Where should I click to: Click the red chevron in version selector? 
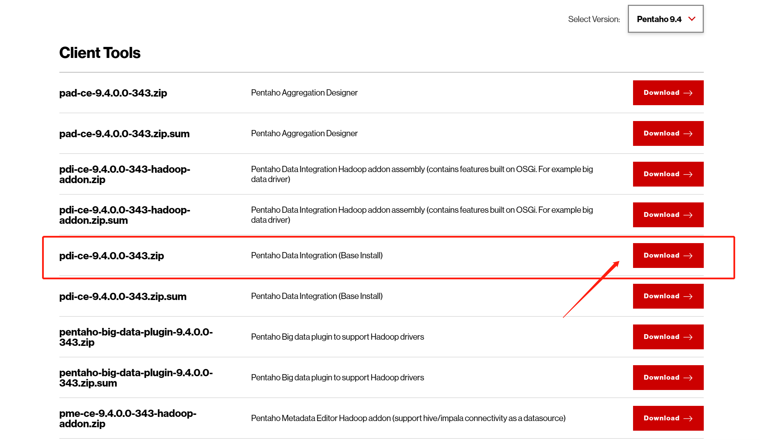(692, 19)
